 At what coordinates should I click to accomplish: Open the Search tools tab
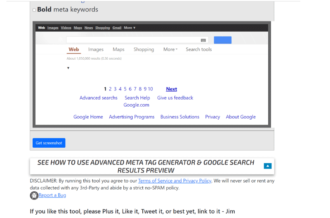pos(199,49)
